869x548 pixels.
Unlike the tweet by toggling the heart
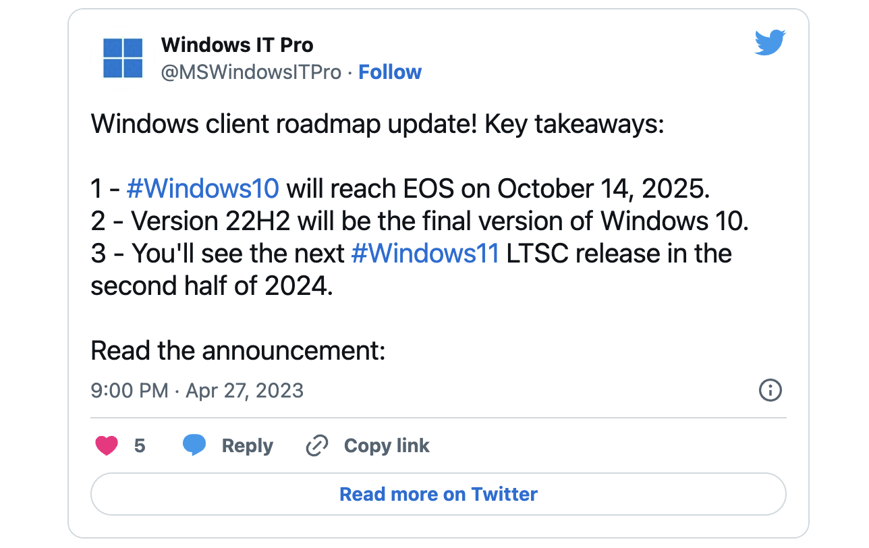tap(106, 445)
